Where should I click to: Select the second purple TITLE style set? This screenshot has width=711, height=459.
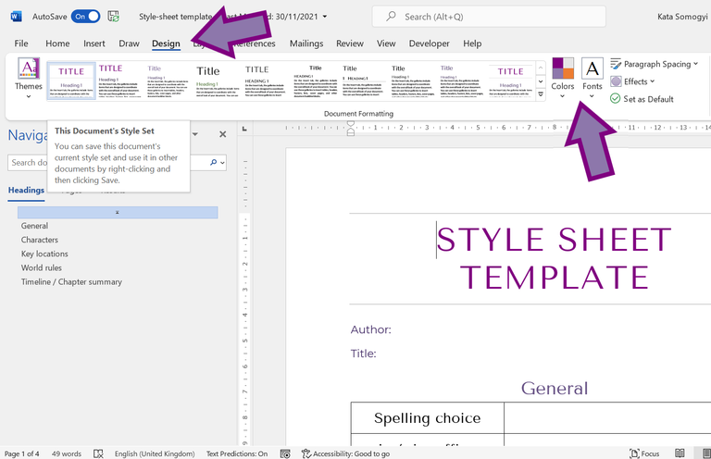click(118, 81)
